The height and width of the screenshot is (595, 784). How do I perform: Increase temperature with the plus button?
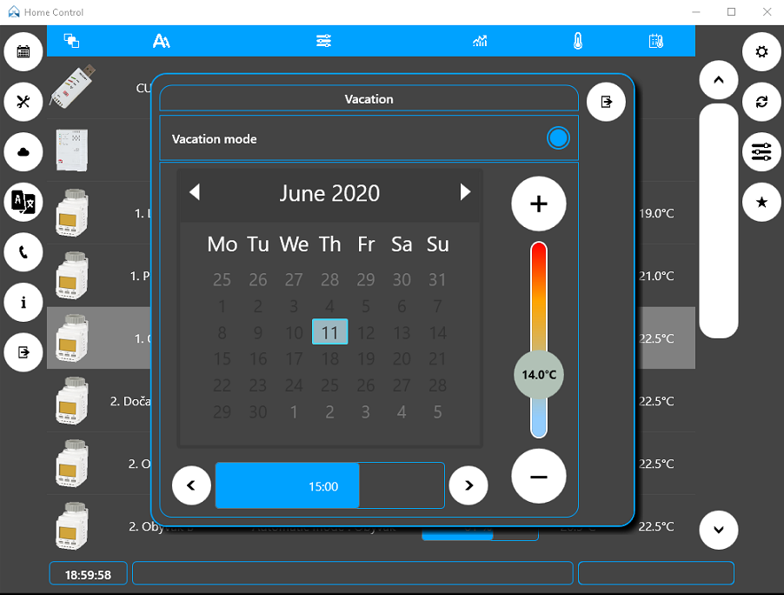(539, 204)
